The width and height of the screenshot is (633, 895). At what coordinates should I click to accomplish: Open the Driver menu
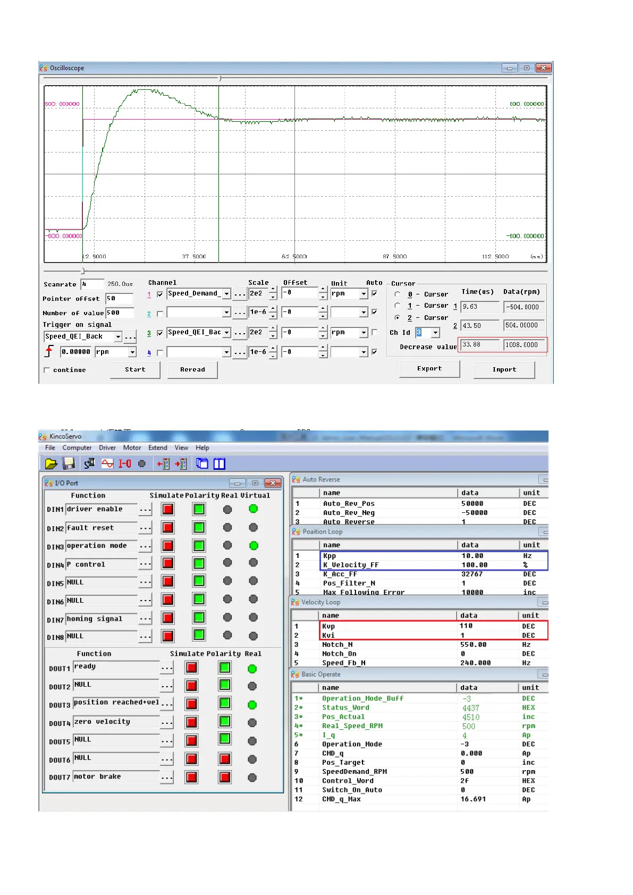point(107,448)
